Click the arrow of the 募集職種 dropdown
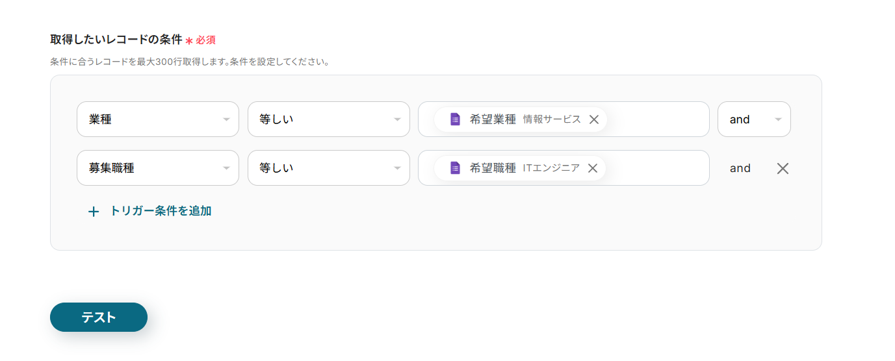The height and width of the screenshot is (361, 895). [x=226, y=168]
